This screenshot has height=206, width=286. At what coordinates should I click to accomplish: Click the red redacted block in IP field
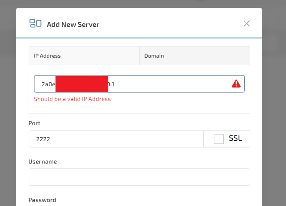(x=82, y=84)
